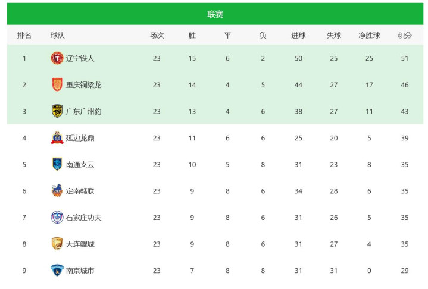The image size is (428, 289).
Task: Click the 南京城市 team crest
Action: coord(57,271)
